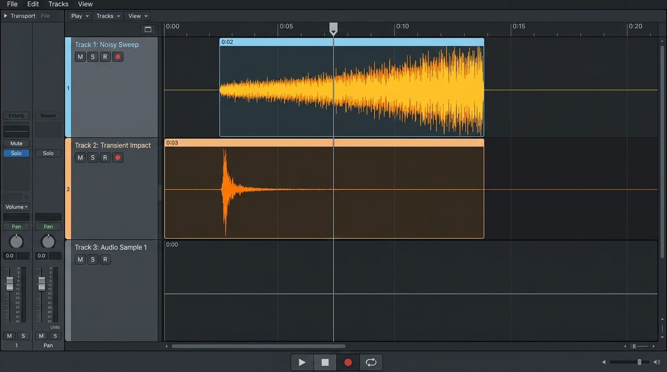Click the vertical scrollbar on the right edge
Image resolution: width=667 pixels, height=372 pixels.
pos(662,151)
